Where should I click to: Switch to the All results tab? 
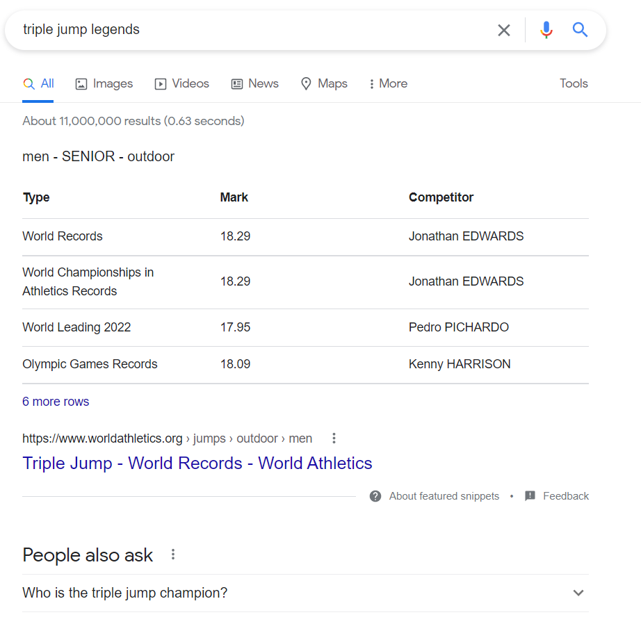(x=38, y=84)
